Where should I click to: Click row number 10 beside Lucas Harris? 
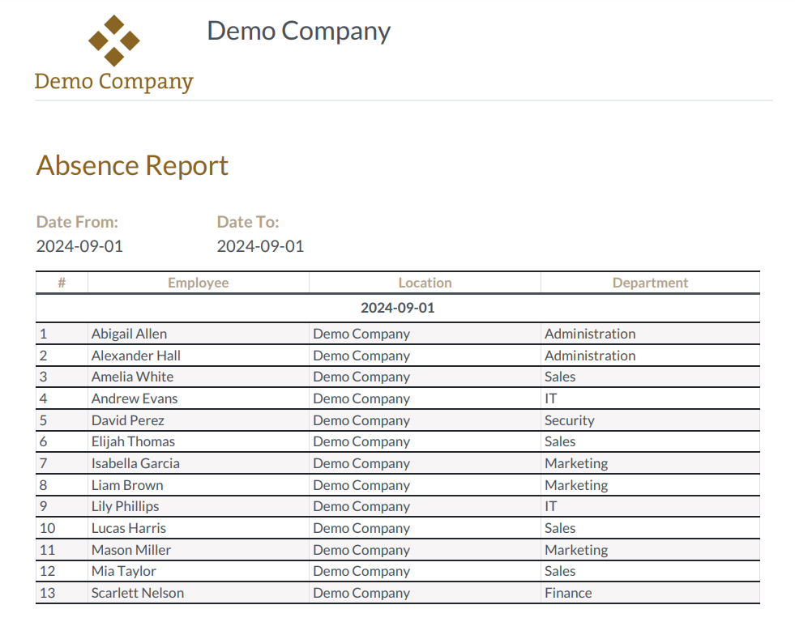pyautogui.click(x=47, y=528)
